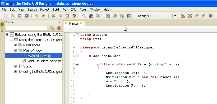Open the XML menu
The image size is (217, 104).
74,10
